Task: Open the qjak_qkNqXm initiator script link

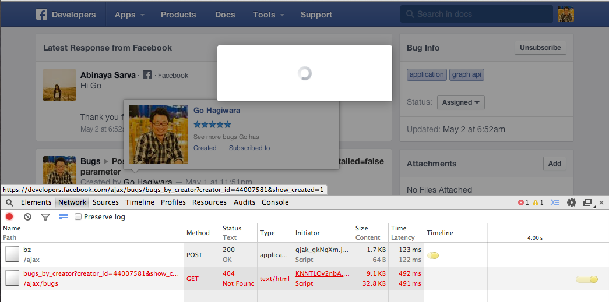Action: (x=322, y=249)
